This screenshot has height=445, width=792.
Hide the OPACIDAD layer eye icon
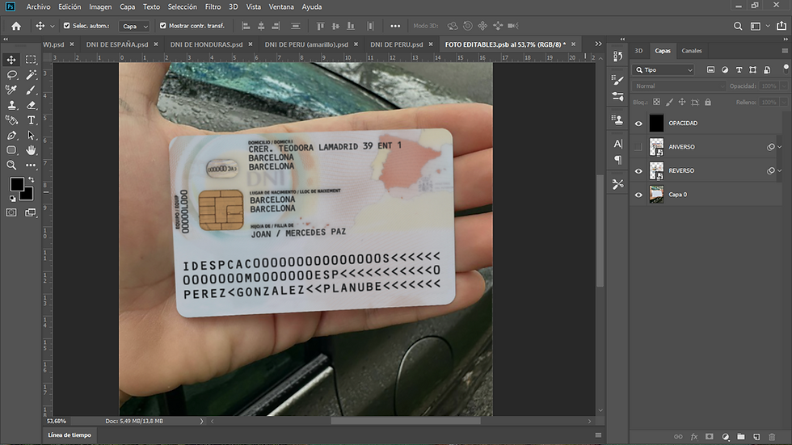638,123
